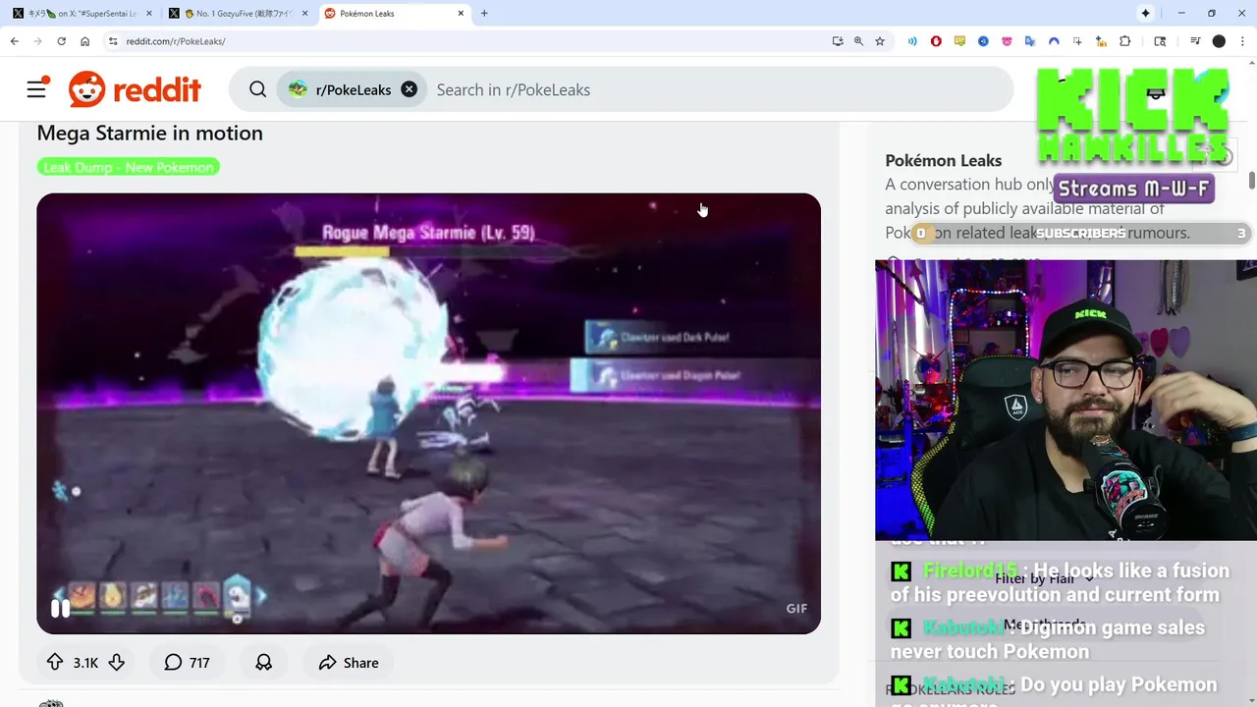The width and height of the screenshot is (1257, 707).
Task: Open the screen capture selection extension
Action: tap(1077, 41)
